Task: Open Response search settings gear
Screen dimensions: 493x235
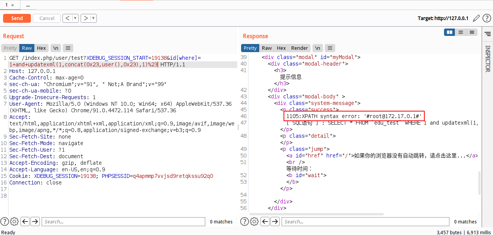Action: pos(254,221)
